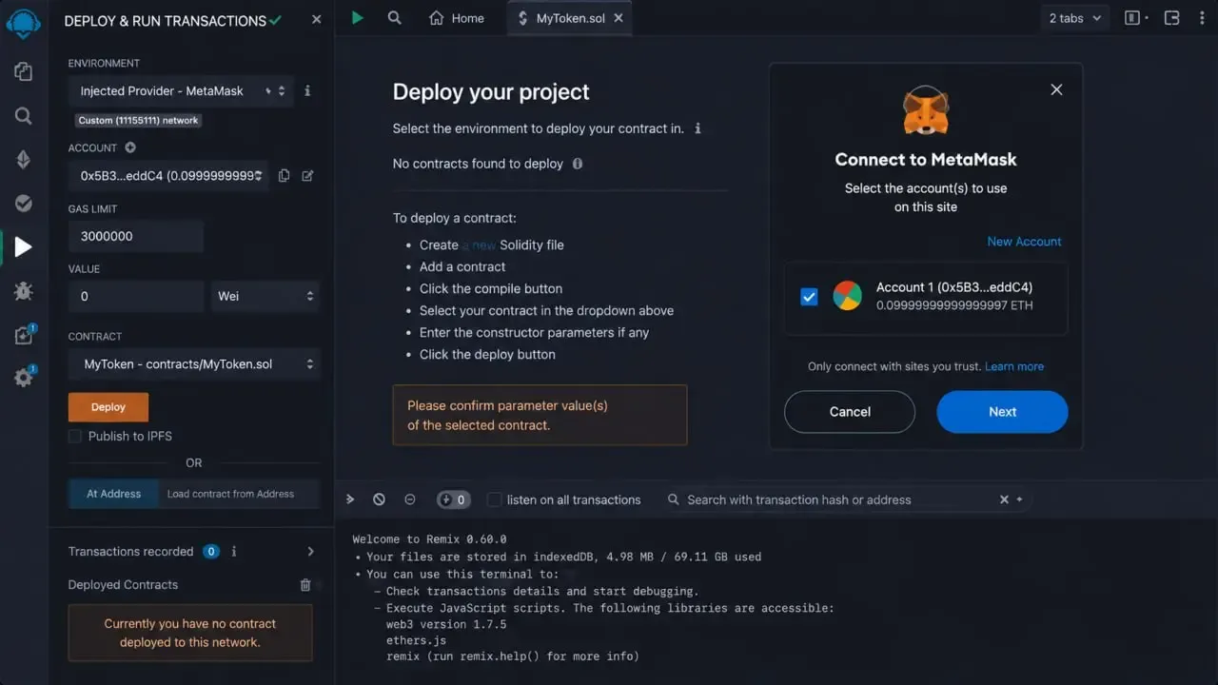The image size is (1218, 685).
Task: Toggle listen on all transactions checkbox
Action: point(494,499)
